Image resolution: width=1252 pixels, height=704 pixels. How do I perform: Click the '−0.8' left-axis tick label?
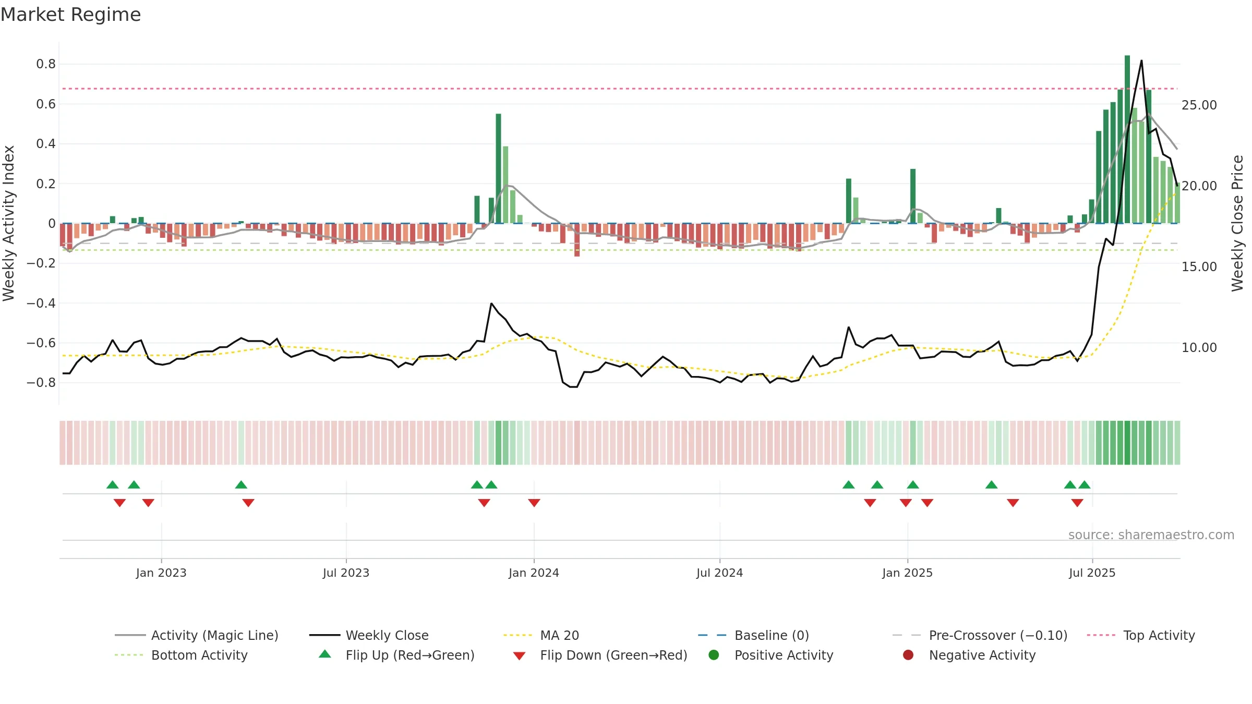click(41, 383)
